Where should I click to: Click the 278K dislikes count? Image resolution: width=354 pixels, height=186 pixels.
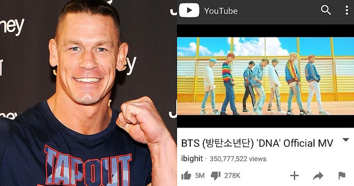click(x=232, y=176)
